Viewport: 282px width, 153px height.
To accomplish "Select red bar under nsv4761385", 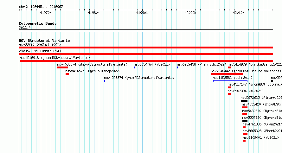I will 244,127.
